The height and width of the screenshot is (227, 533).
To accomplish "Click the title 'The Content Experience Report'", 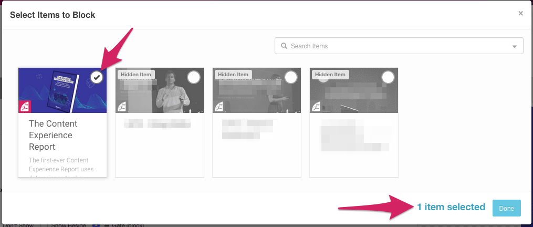I will (x=54, y=135).
